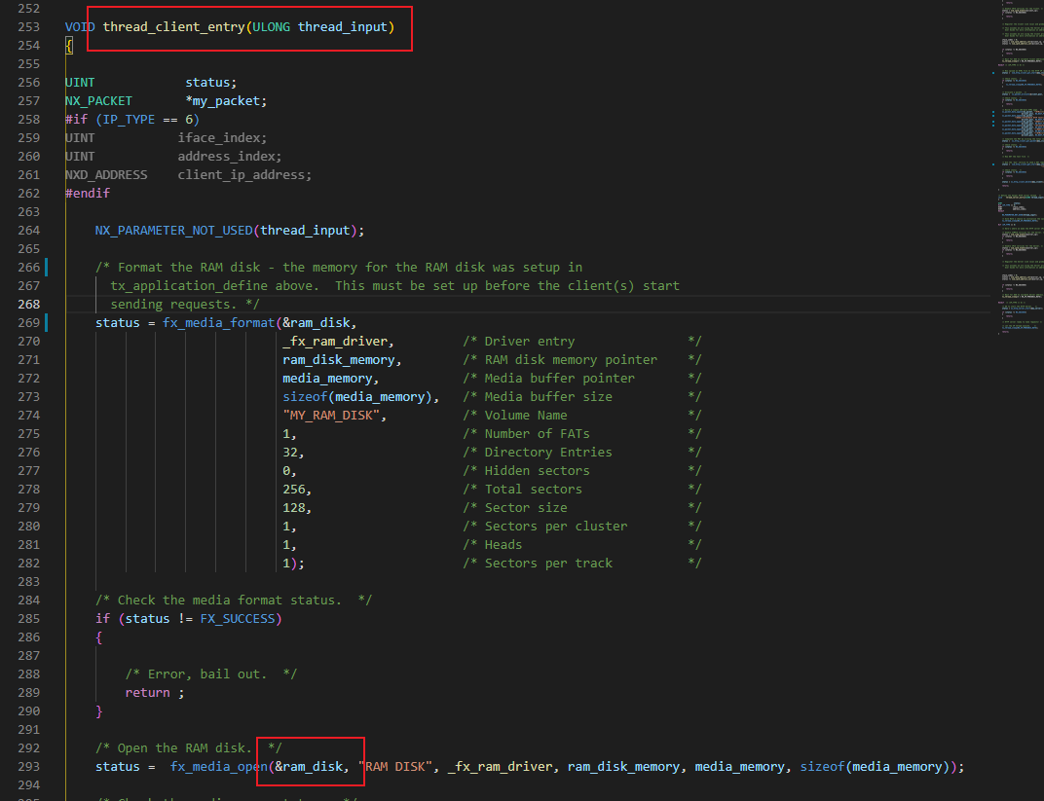1044x801 pixels.
Task: Click the 'Driver entry' comment
Action: point(530,342)
